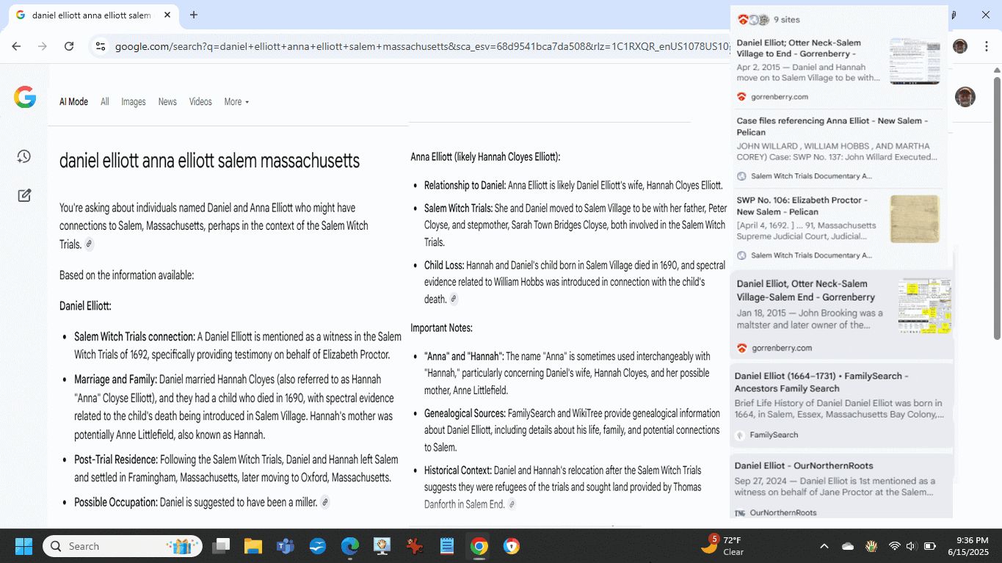Expand the More dropdown in search filters

tap(236, 102)
